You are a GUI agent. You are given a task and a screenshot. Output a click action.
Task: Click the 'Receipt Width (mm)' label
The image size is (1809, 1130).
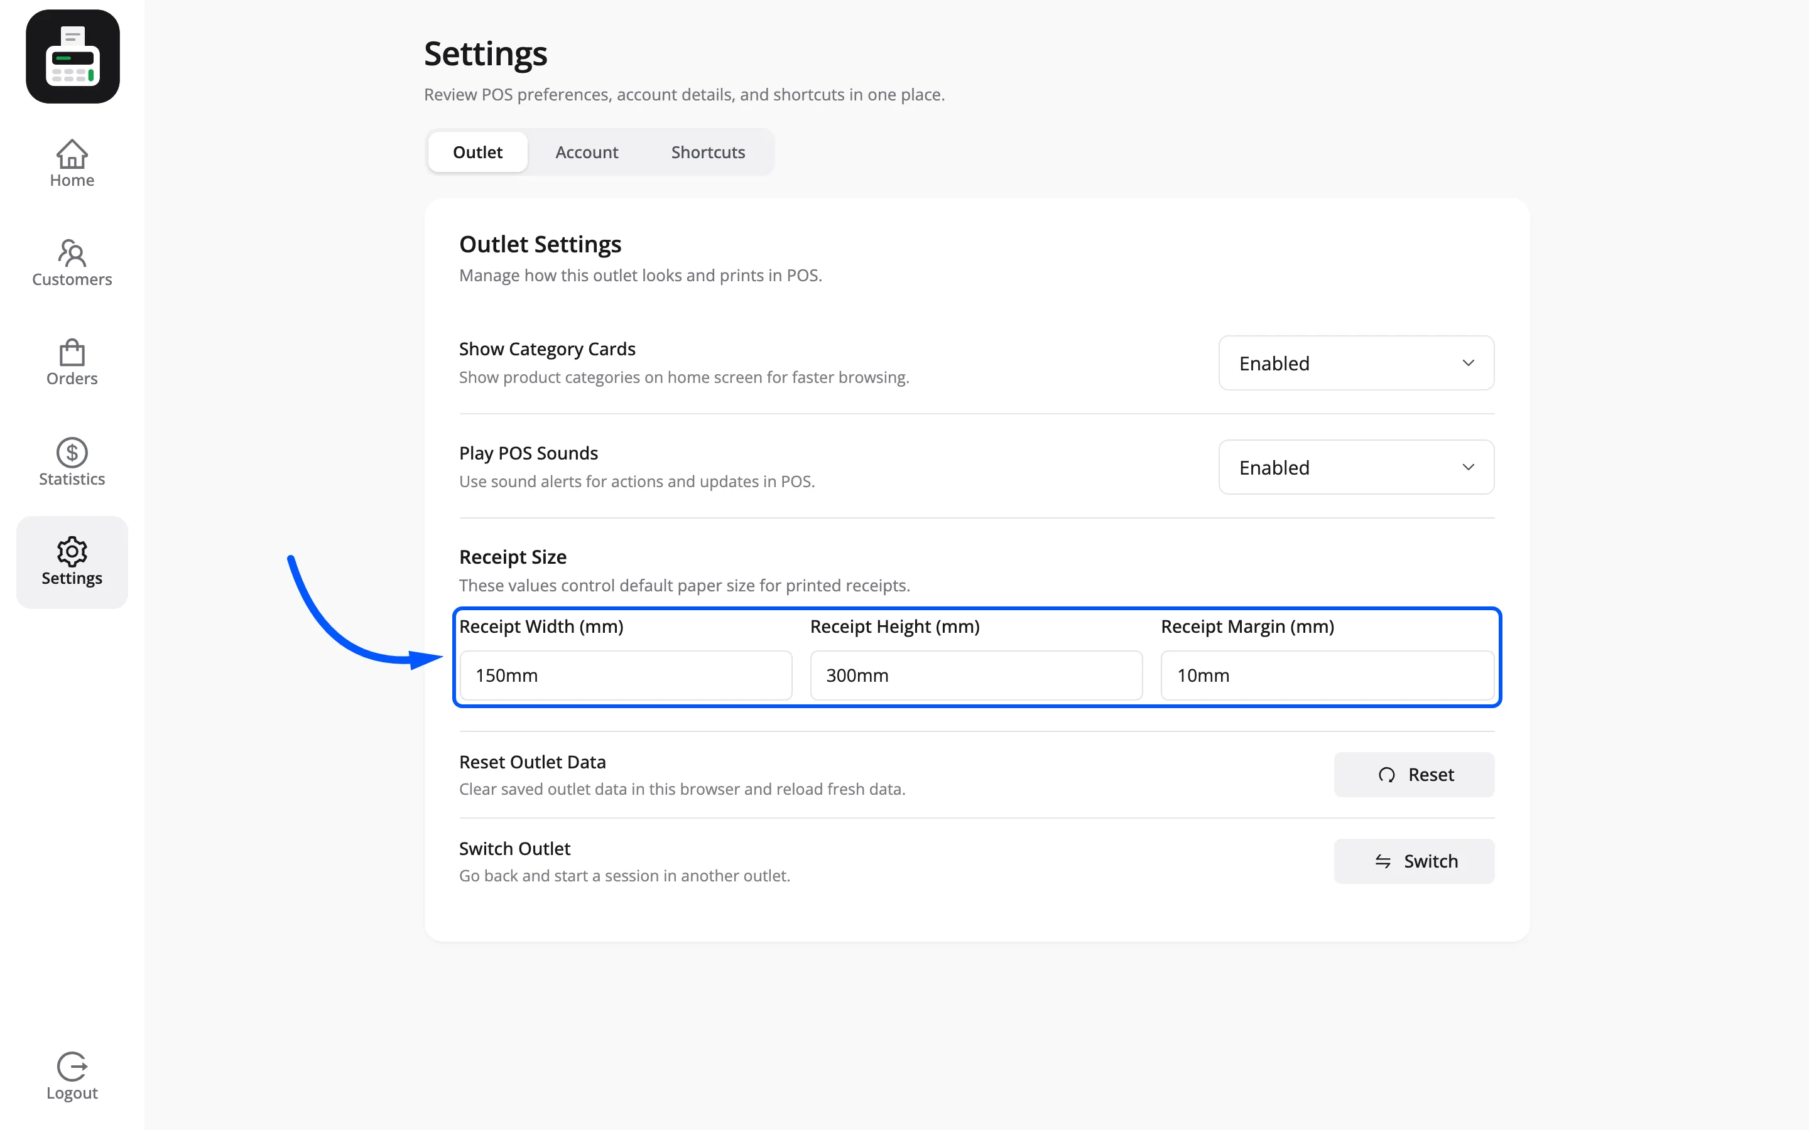point(541,627)
